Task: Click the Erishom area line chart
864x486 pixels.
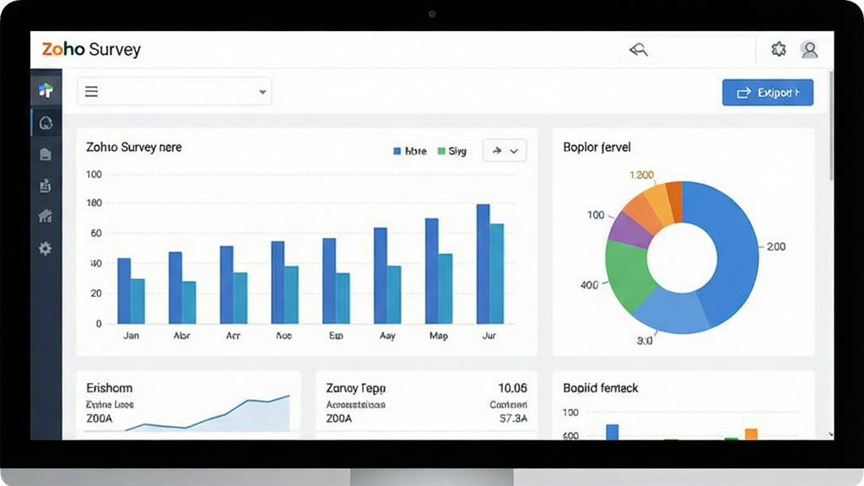Action: [207, 413]
